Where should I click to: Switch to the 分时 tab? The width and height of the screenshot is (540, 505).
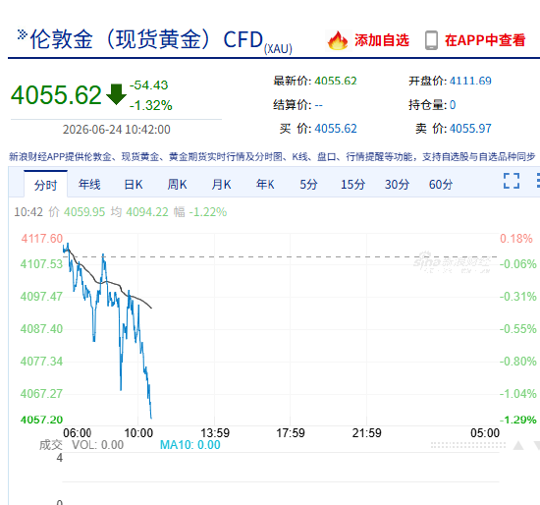tap(45, 185)
